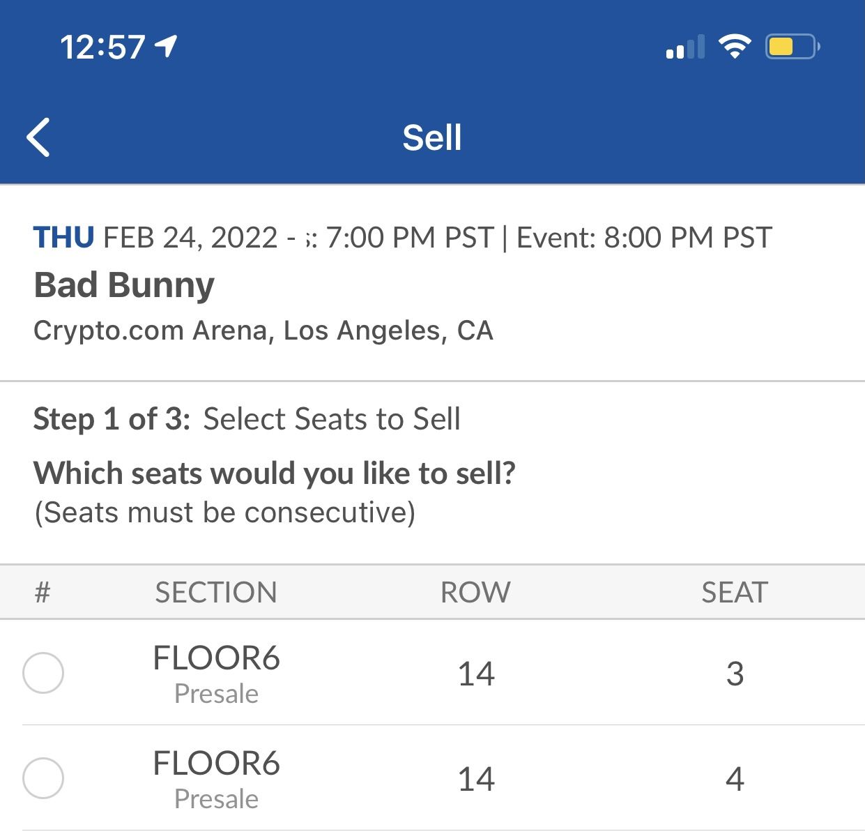Tap the status bar clock time

[x=102, y=47]
